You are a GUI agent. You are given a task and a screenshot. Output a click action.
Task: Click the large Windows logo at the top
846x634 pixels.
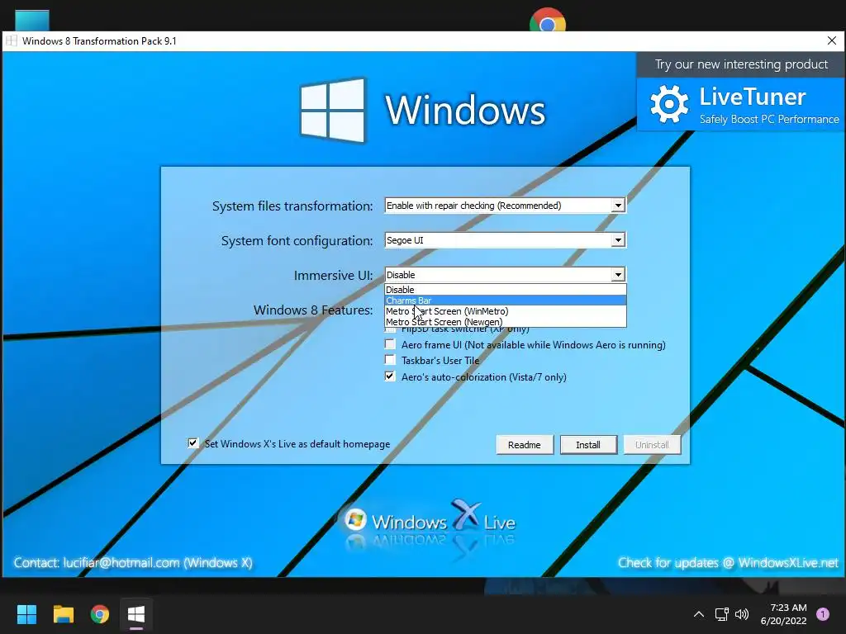tap(332, 110)
